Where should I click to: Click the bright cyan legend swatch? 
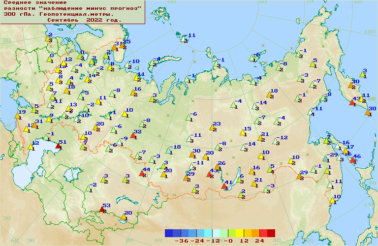[x=208, y=233]
